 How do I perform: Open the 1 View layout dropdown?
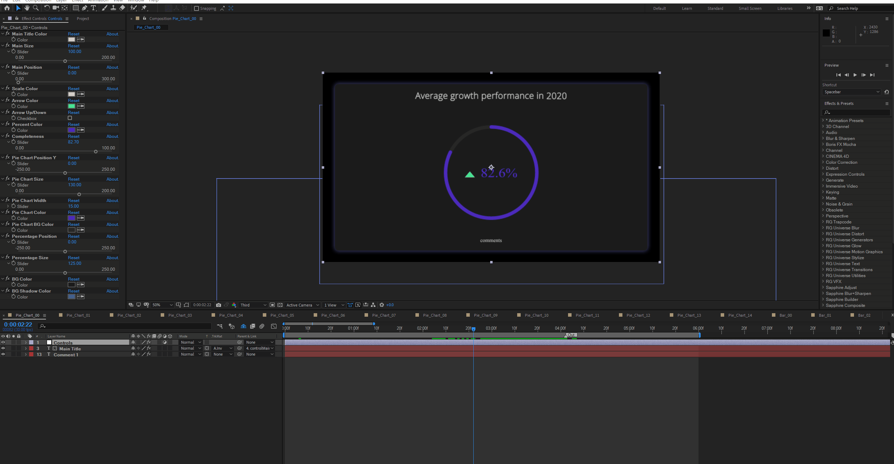coord(334,305)
